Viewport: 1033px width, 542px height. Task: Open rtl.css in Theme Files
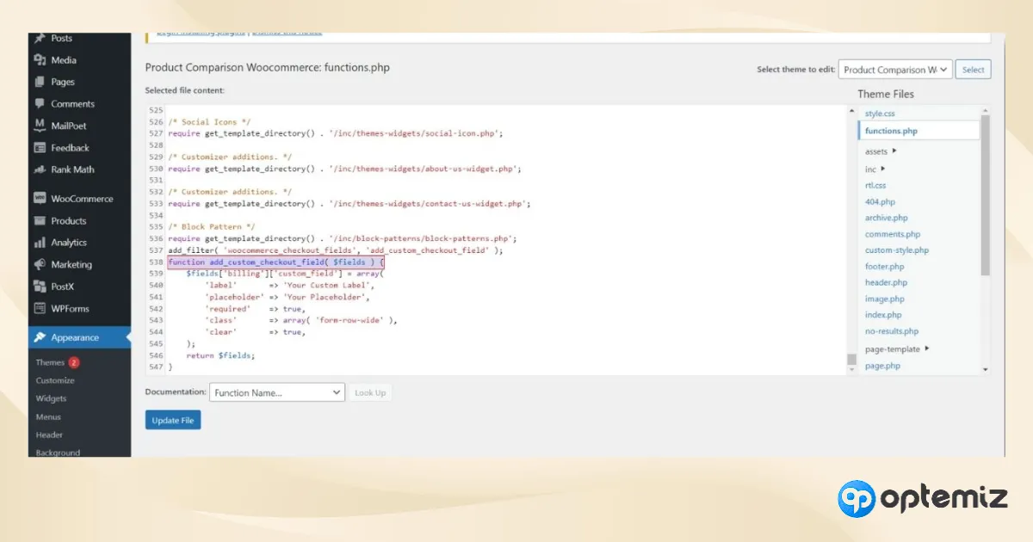pyautogui.click(x=875, y=185)
